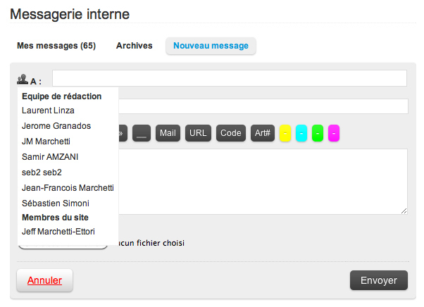Open the Mes messages (65) tab
This screenshot has height=307, width=424.
click(56, 46)
